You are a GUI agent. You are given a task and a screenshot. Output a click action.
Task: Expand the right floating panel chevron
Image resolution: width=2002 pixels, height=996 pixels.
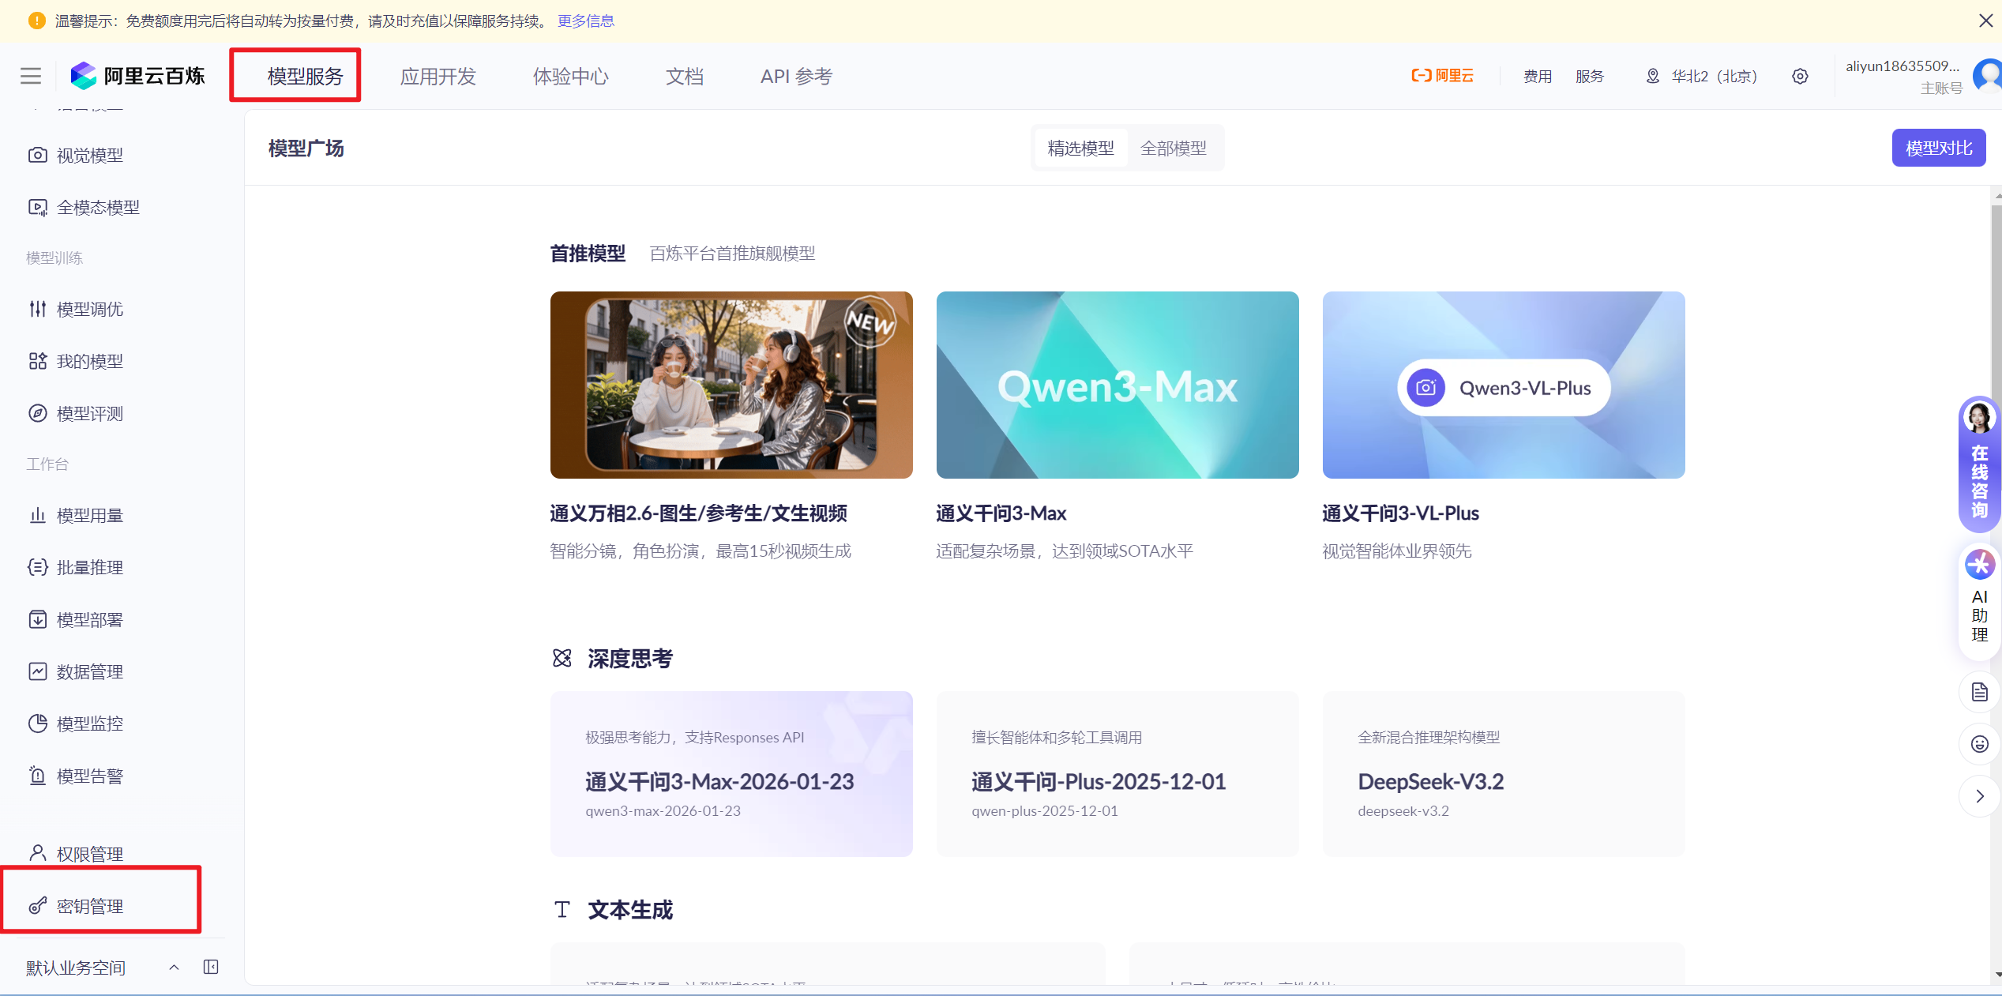point(1979,796)
